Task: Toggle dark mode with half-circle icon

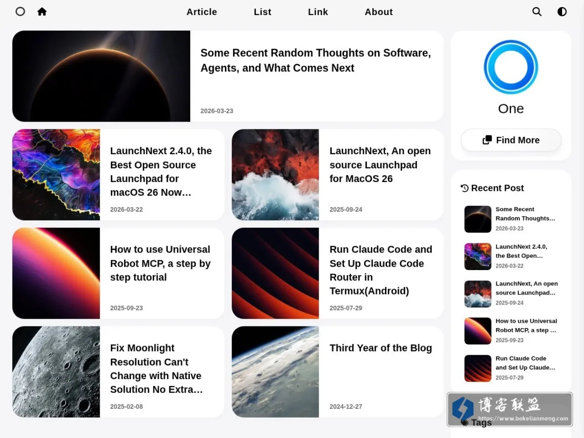Action: pyautogui.click(x=562, y=12)
